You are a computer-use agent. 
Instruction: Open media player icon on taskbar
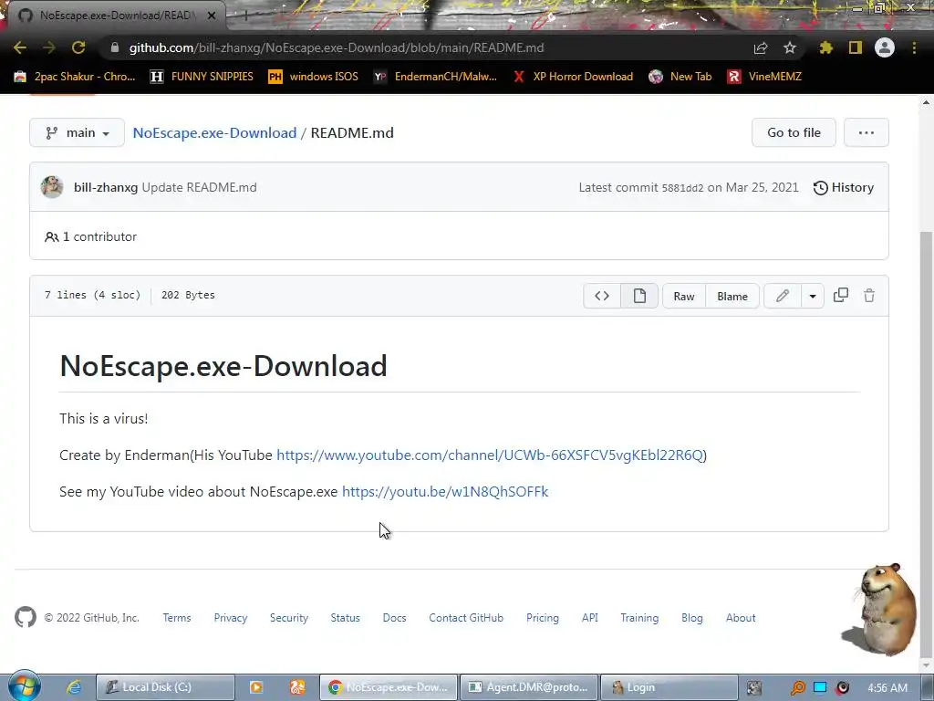point(256,687)
